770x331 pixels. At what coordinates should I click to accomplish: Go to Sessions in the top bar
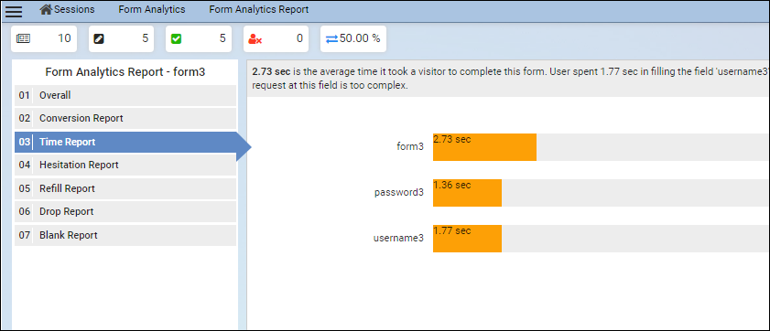coord(74,9)
